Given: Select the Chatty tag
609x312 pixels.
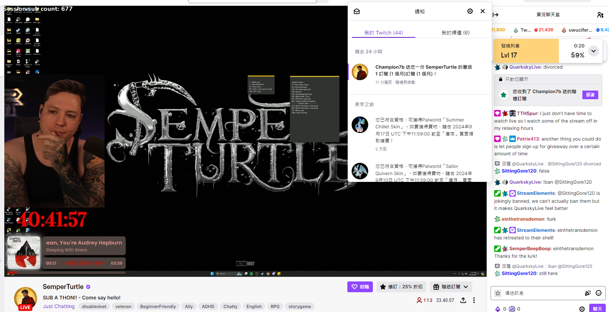Looking at the screenshot, I should pyautogui.click(x=230, y=307).
